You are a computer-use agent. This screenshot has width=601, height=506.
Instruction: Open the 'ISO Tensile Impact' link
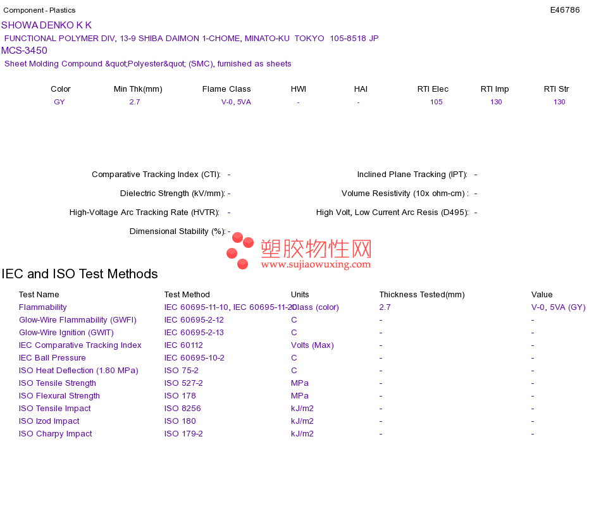(x=55, y=409)
